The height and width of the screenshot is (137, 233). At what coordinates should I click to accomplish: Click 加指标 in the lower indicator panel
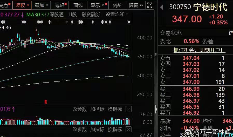tap(97, 129)
